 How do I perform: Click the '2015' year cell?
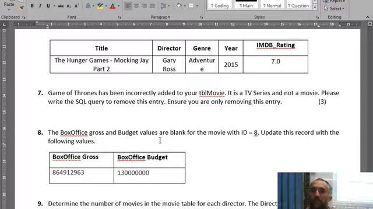[x=231, y=64]
